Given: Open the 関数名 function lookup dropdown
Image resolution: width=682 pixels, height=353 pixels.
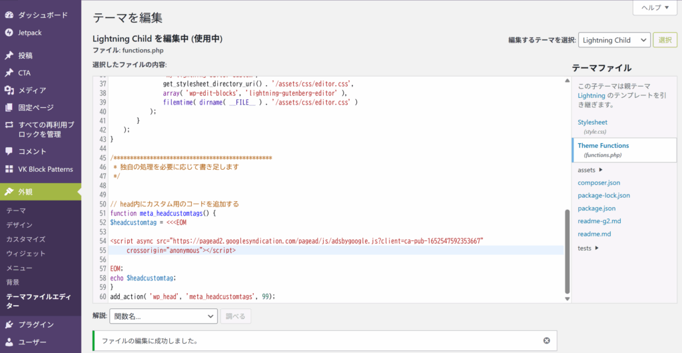Looking at the screenshot, I should coord(164,316).
